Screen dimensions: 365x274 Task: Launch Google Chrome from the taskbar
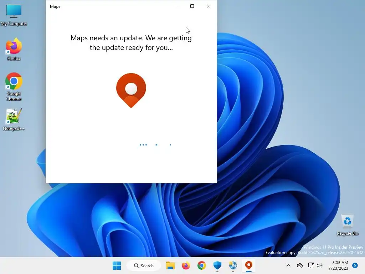coord(202,265)
